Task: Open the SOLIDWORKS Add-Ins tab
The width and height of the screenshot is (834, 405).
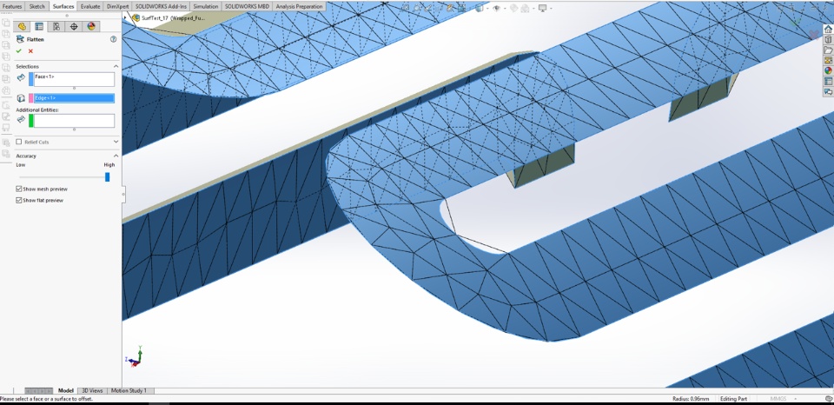Action: click(x=162, y=6)
